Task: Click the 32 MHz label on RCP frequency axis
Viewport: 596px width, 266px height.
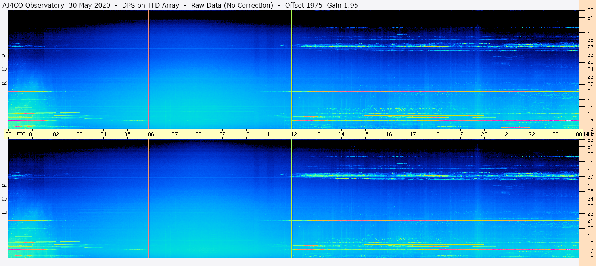Action: (590, 11)
